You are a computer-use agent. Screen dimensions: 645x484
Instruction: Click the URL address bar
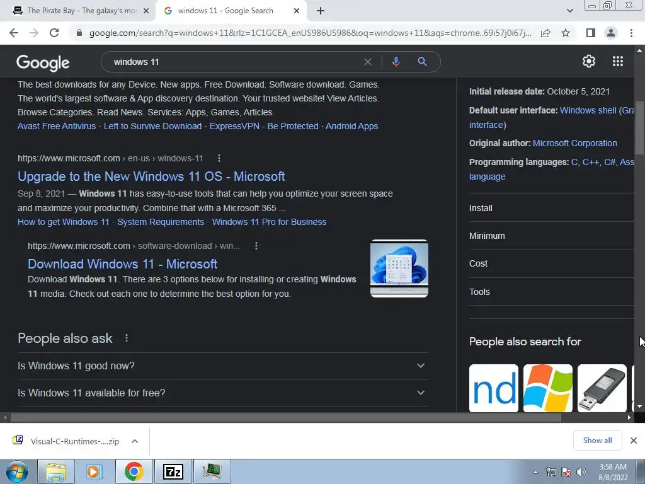(310, 33)
